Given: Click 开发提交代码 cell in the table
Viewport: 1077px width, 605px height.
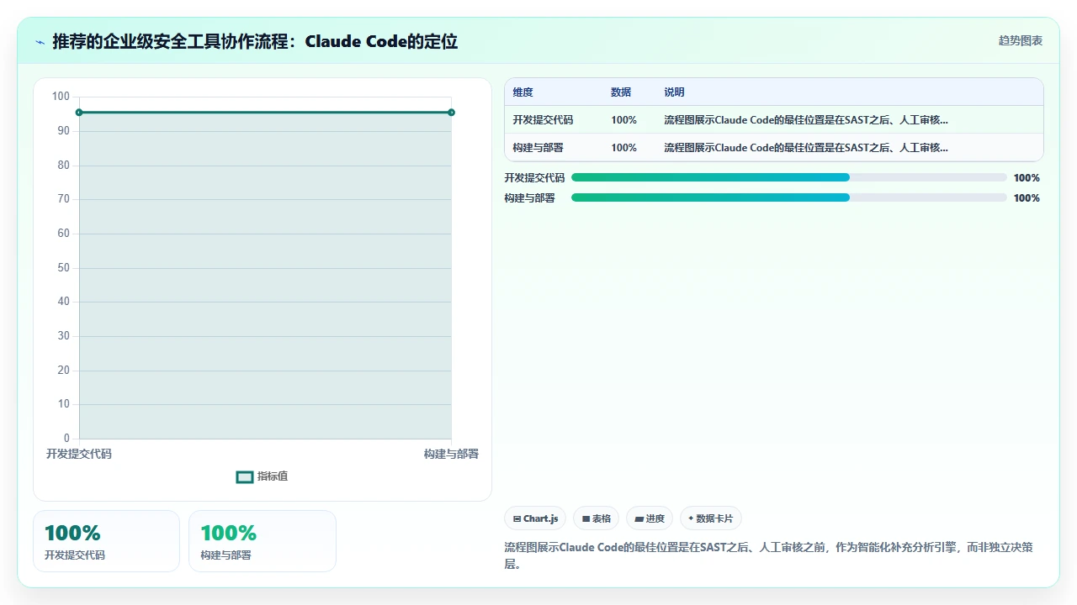Looking at the screenshot, I should click(x=543, y=120).
